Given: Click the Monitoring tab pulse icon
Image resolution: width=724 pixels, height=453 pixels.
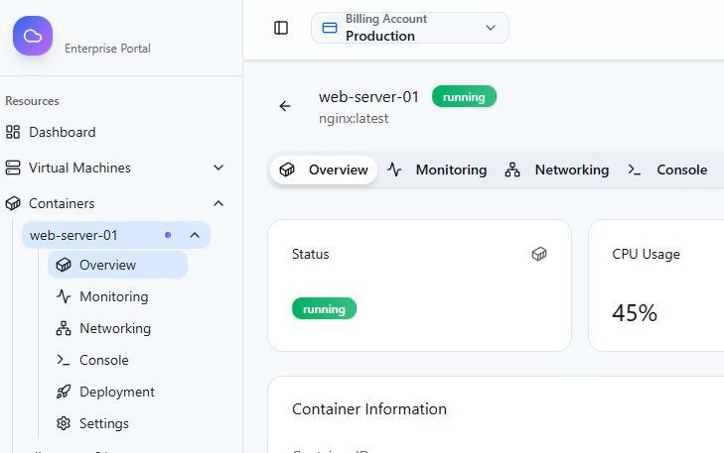Looking at the screenshot, I should click(x=394, y=170).
